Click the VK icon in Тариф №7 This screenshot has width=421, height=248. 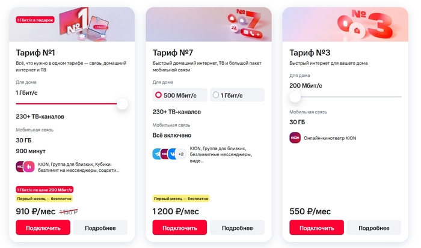click(x=173, y=154)
